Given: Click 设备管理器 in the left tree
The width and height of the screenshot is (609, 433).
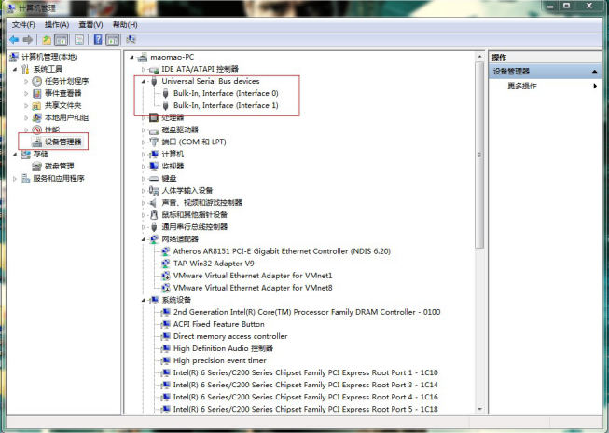Looking at the screenshot, I should pyautogui.click(x=63, y=142).
